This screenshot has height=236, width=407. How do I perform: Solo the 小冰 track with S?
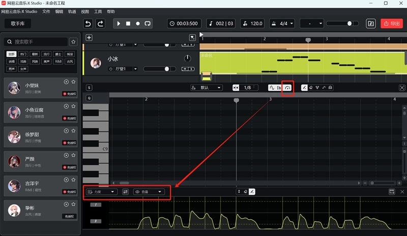click(191, 69)
